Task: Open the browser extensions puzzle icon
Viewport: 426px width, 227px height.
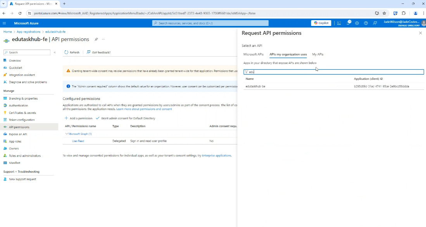Action: 404,13
